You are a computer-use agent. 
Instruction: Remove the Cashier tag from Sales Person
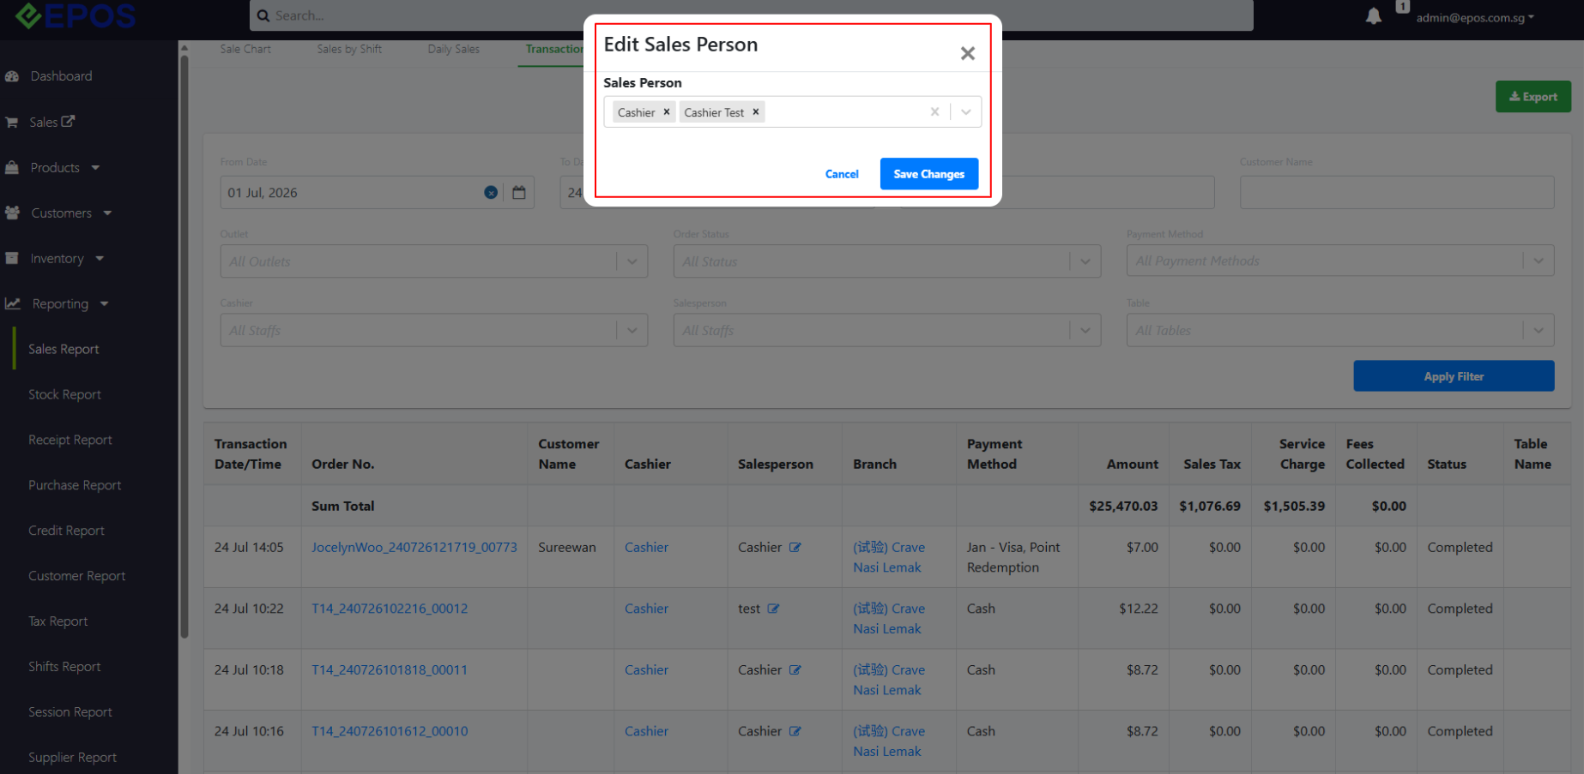click(666, 111)
